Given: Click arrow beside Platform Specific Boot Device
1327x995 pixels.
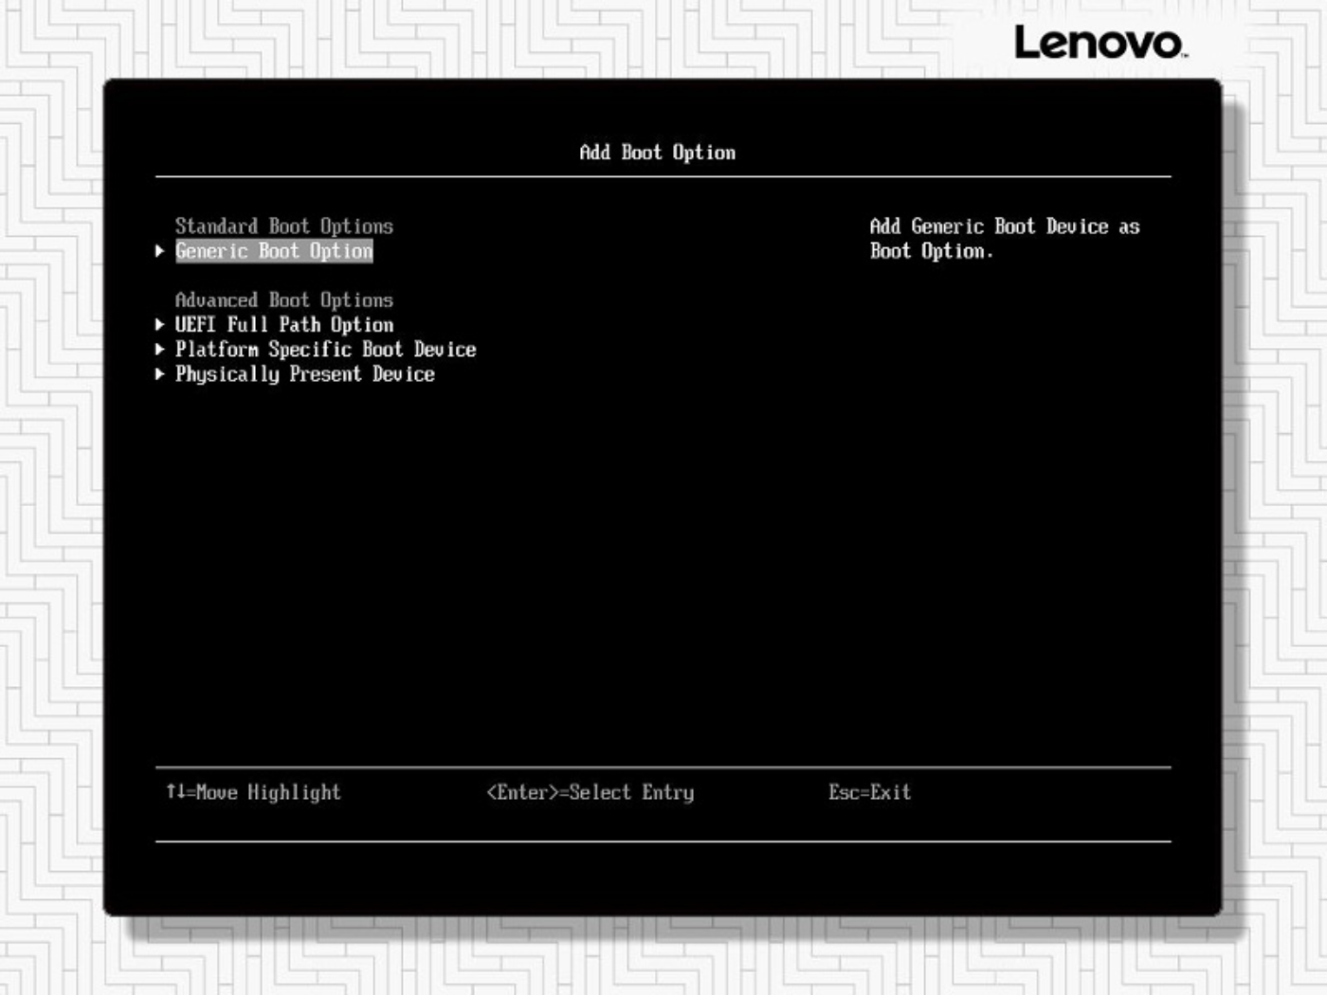Looking at the screenshot, I should pos(160,350).
